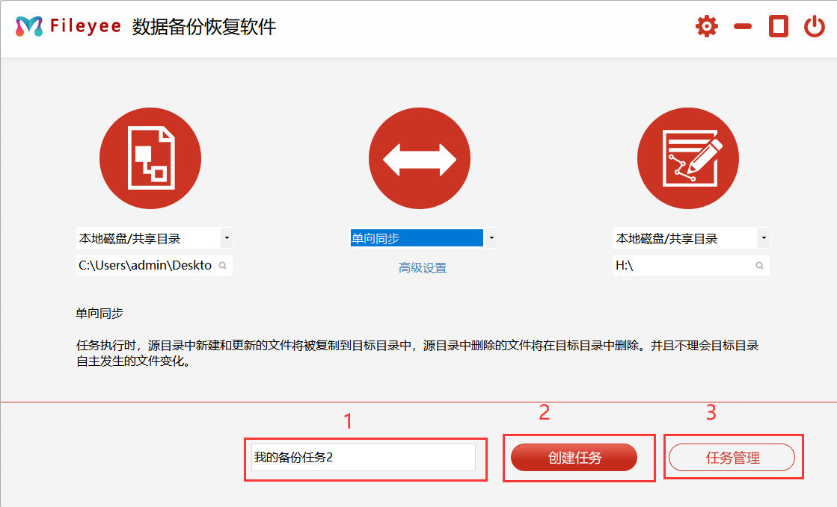Click the red source folder backup icon

click(150, 158)
